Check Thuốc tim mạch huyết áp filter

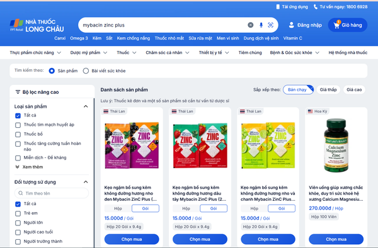[18, 125]
